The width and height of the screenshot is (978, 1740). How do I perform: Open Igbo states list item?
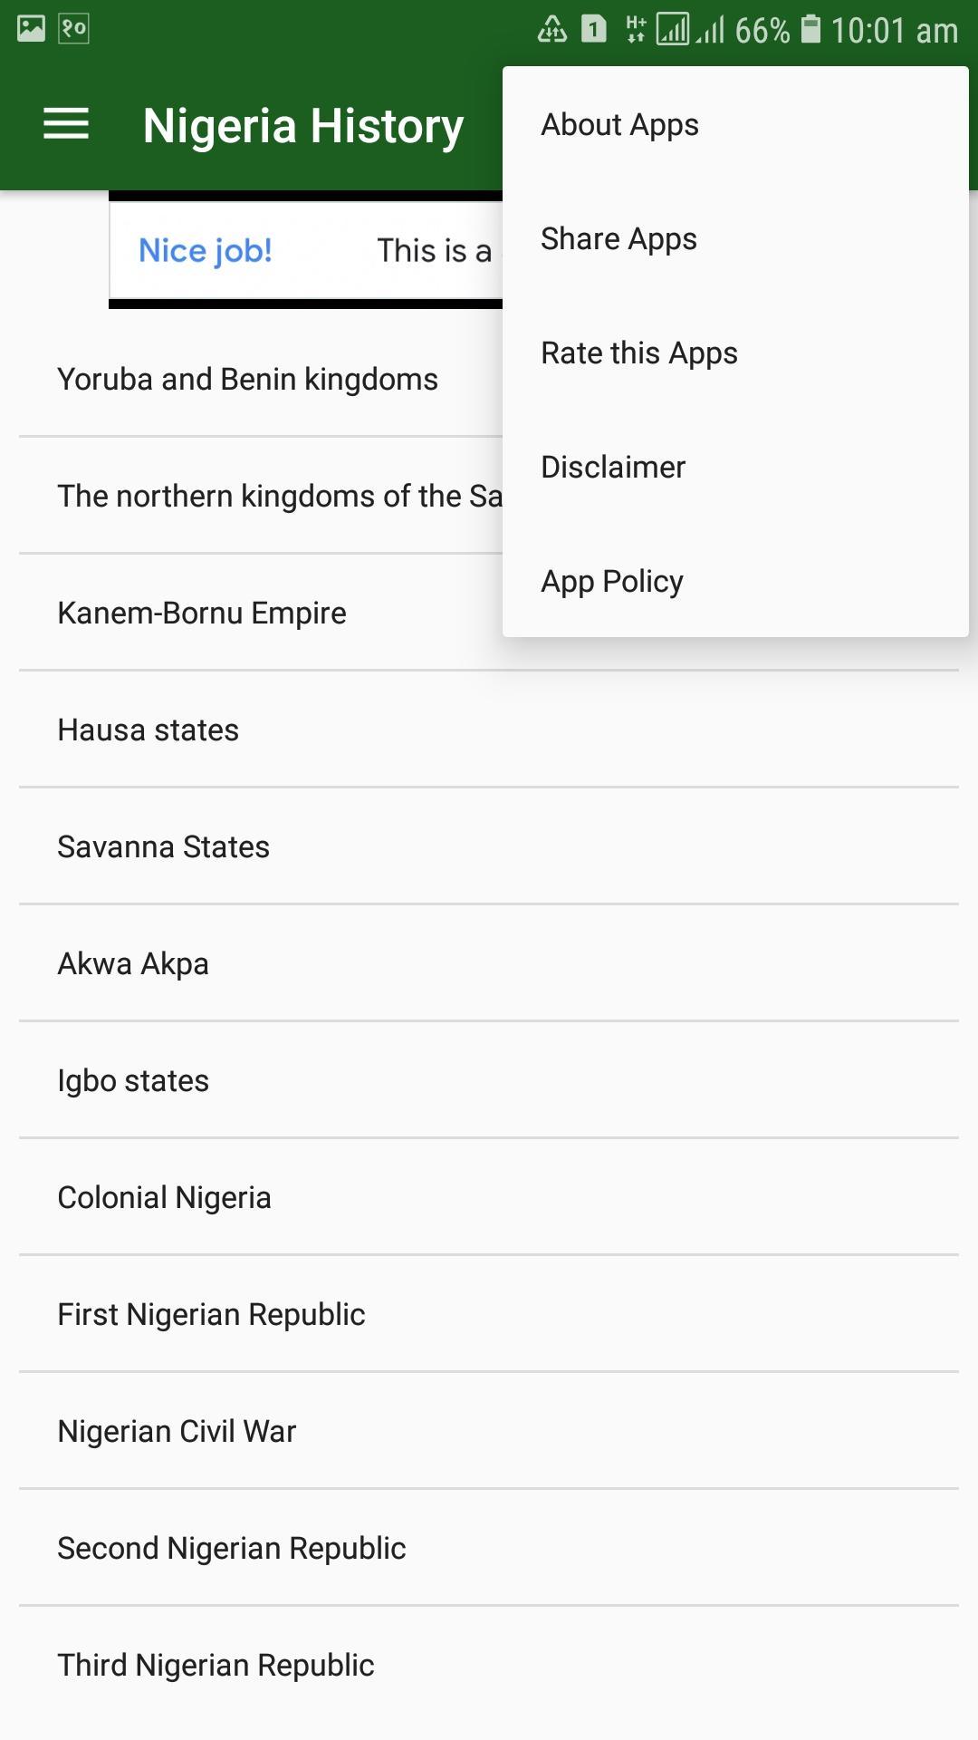[x=489, y=1080]
